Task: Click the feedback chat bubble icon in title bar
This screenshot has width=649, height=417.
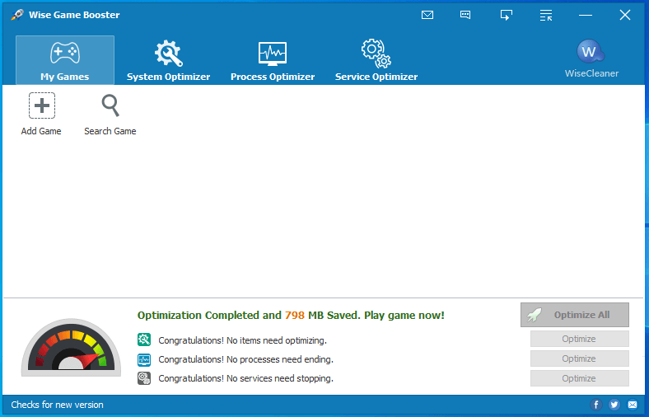Action: coord(465,16)
